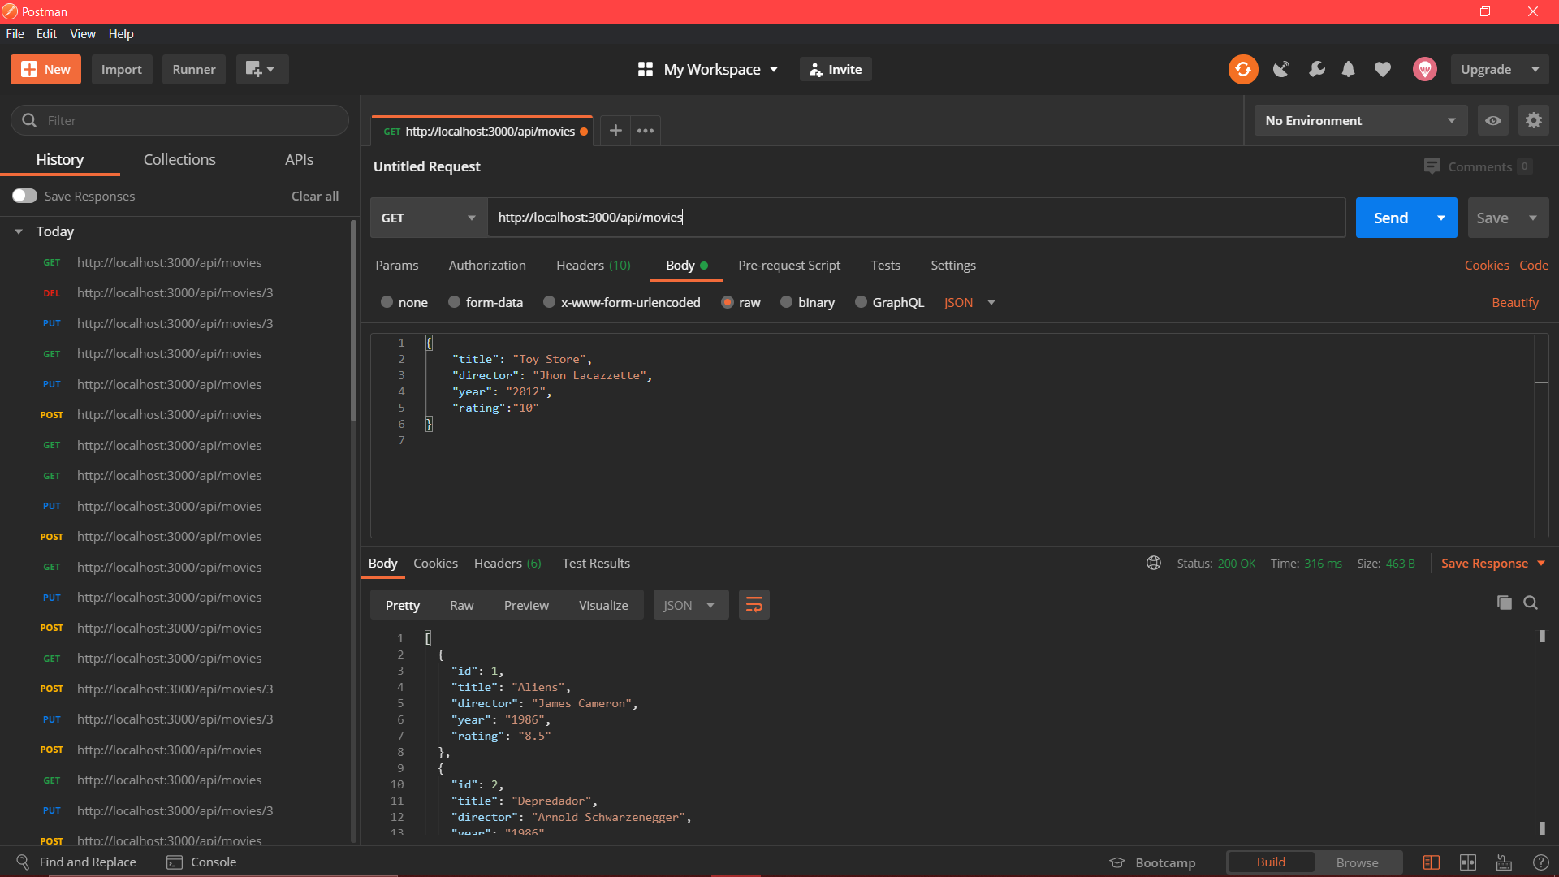The height and width of the screenshot is (877, 1559).
Task: Click the environment quick look eye icon
Action: point(1492,121)
